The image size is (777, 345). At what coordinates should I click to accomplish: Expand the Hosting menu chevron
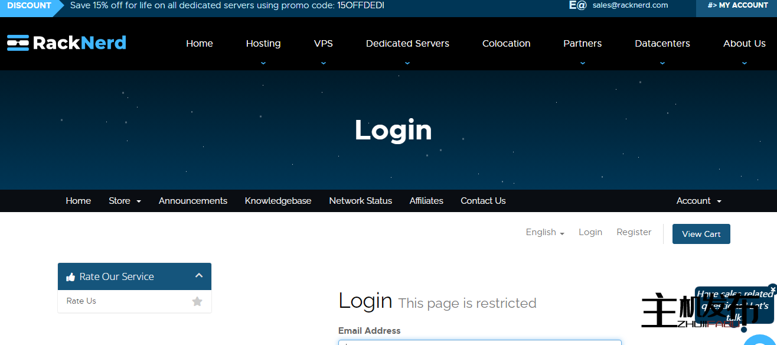263,63
